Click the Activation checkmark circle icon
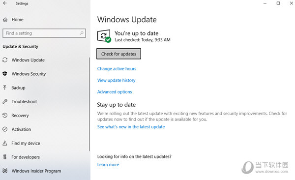 click(x=5, y=129)
